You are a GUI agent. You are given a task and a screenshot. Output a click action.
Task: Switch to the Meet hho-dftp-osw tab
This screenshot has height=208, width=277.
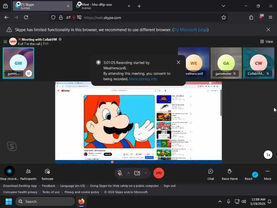click(103, 6)
